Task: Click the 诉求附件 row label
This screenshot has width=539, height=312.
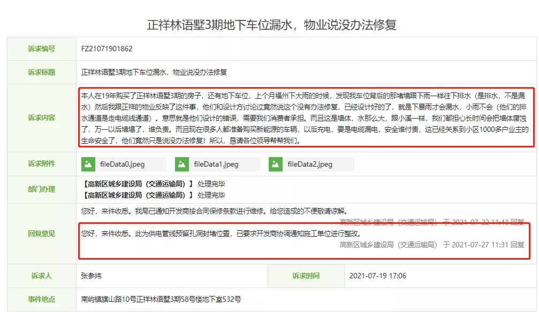Action: point(41,164)
